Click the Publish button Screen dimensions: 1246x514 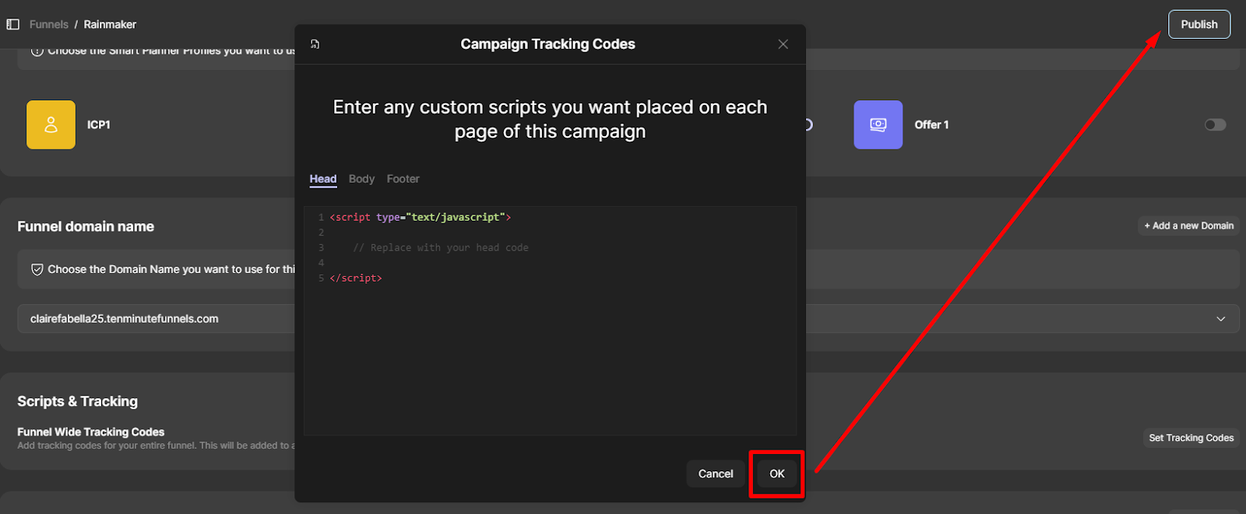point(1199,24)
